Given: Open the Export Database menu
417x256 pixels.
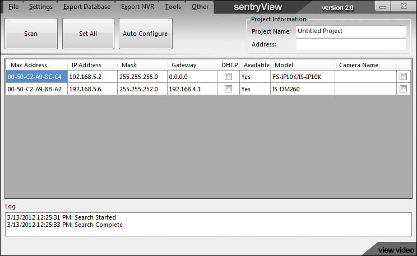Looking at the screenshot, I should (87, 7).
